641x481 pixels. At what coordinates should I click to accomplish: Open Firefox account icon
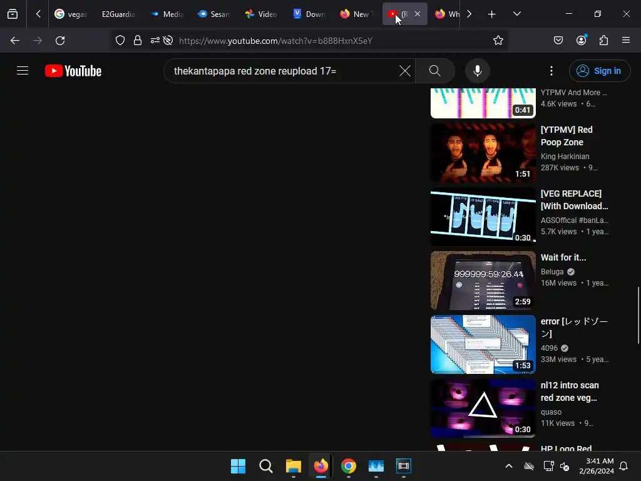point(582,41)
